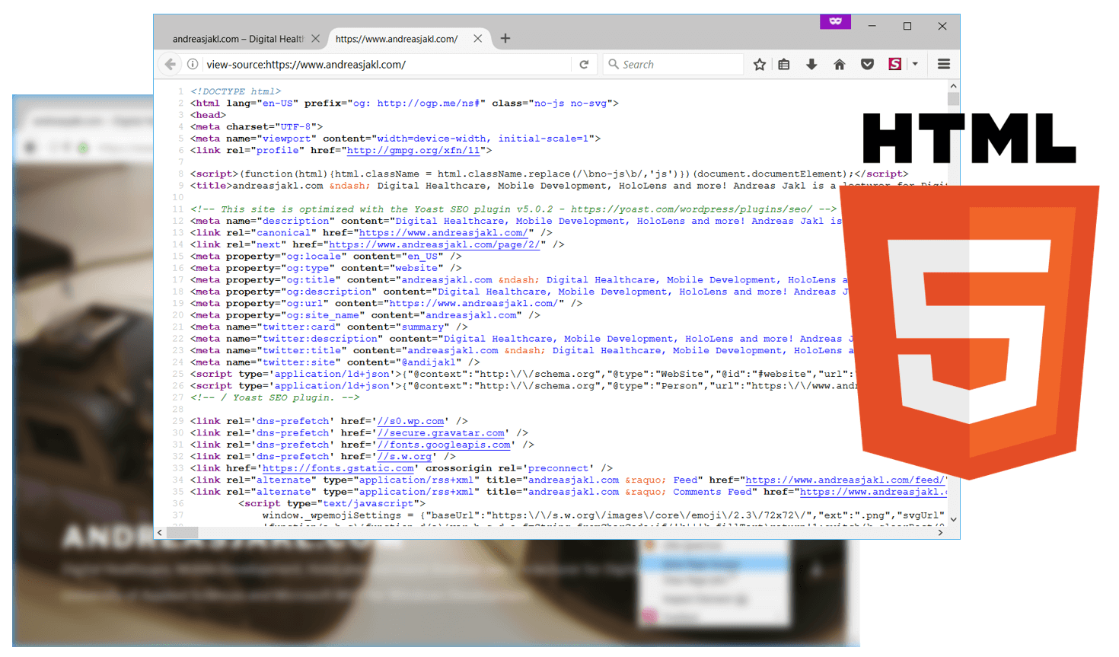Click "preconnect" rel value on line 33
The image size is (1119, 657).
click(x=558, y=468)
